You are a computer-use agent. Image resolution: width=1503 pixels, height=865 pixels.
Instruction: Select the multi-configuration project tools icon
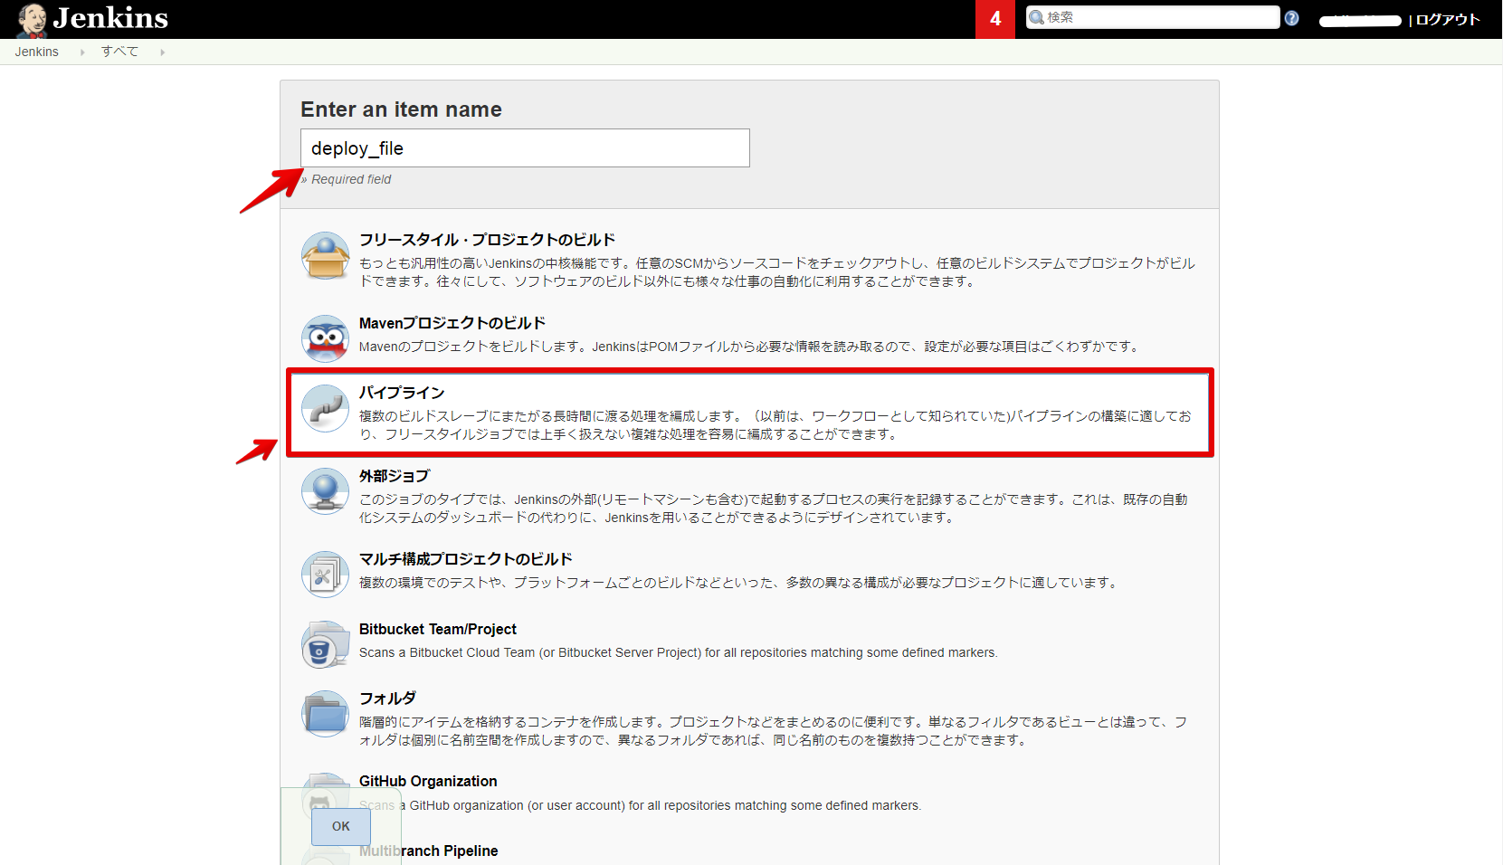click(326, 575)
